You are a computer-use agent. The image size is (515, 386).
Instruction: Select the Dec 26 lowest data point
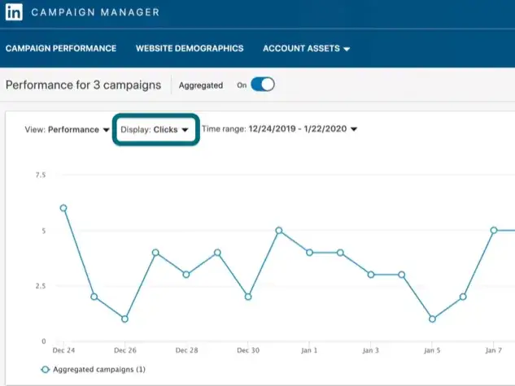point(124,319)
